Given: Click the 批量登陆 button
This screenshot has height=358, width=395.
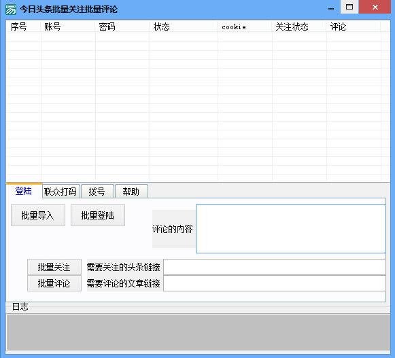Looking at the screenshot, I should point(98,215).
